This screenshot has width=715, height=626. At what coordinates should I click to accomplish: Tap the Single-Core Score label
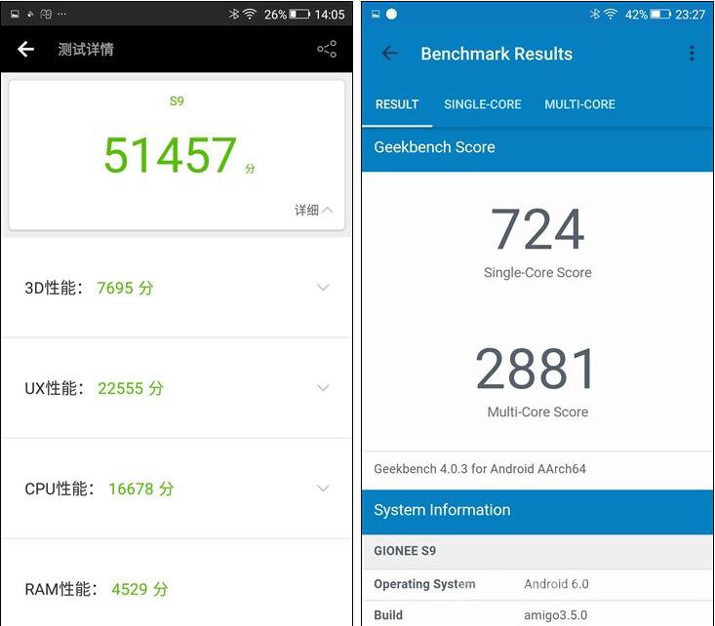tap(537, 272)
